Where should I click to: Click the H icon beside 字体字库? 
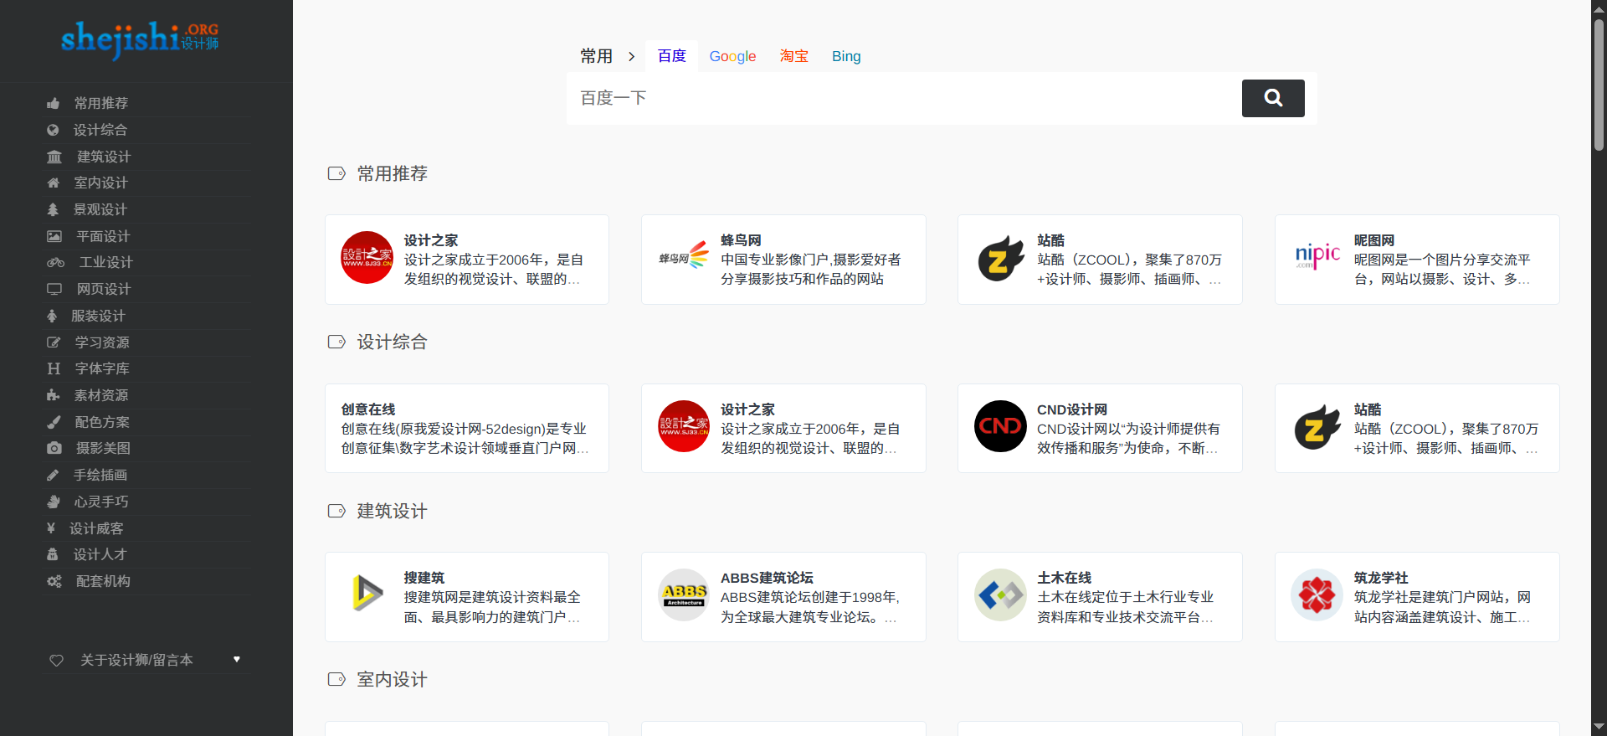(x=54, y=368)
